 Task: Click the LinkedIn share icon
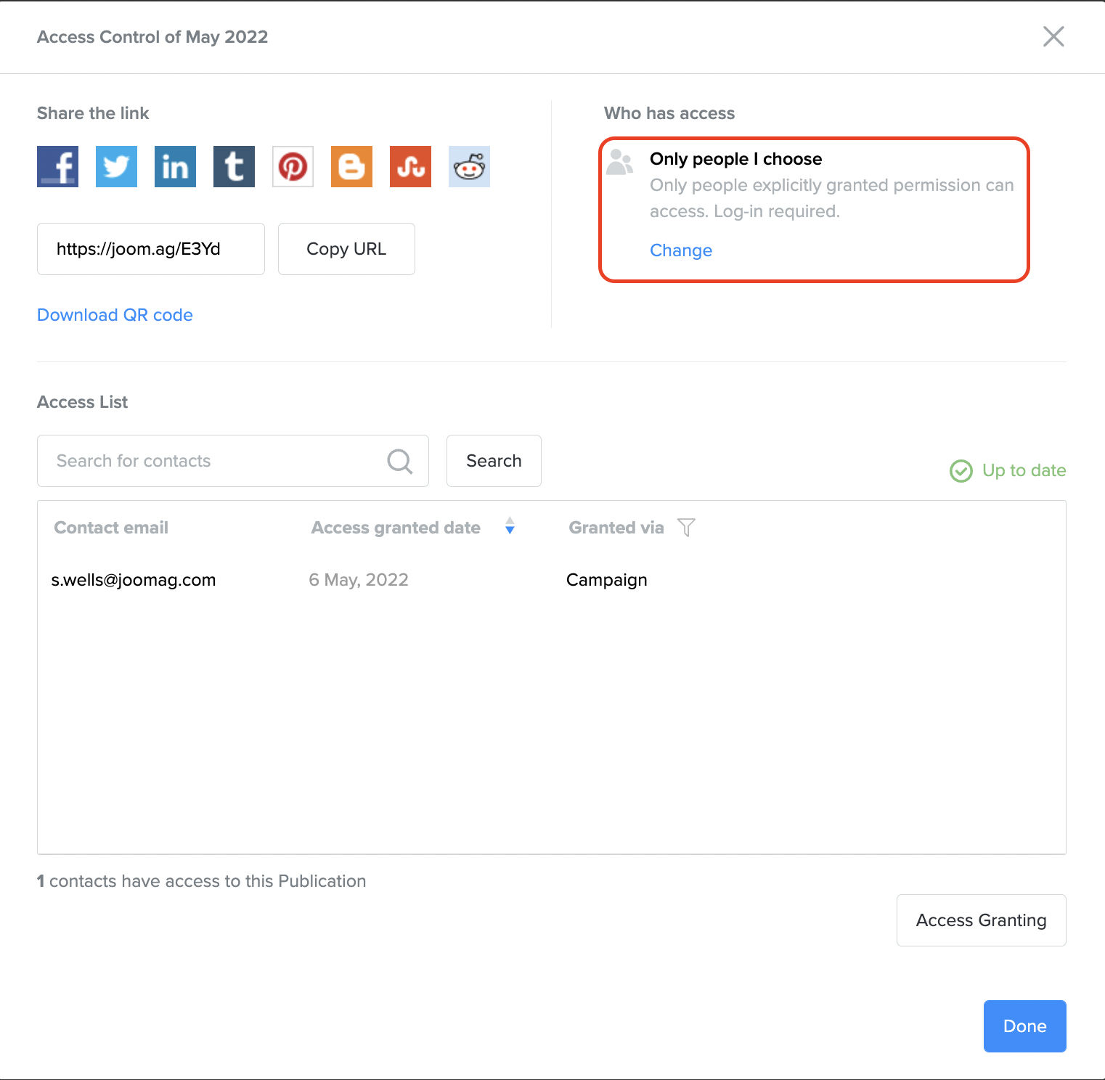tap(175, 166)
